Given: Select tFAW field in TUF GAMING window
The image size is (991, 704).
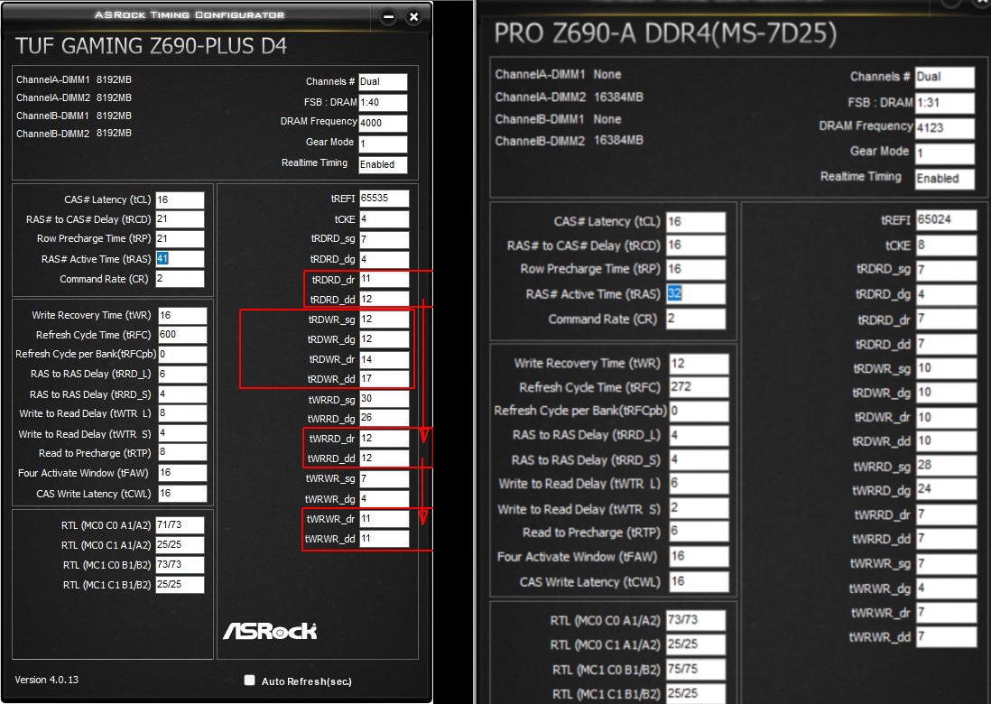Looking at the screenshot, I should (182, 473).
